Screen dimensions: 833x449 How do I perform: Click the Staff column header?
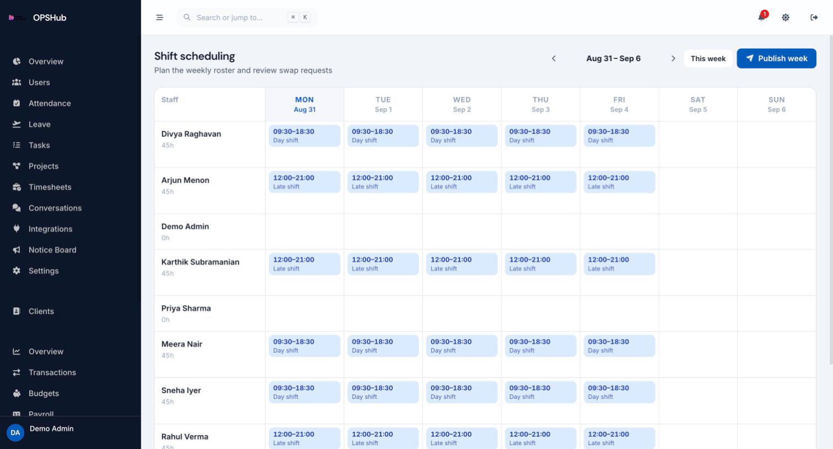coord(170,100)
